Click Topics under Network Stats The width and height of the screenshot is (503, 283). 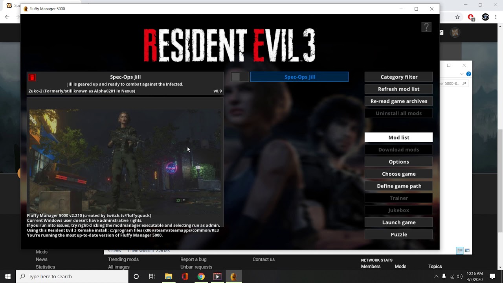pyautogui.click(x=435, y=266)
